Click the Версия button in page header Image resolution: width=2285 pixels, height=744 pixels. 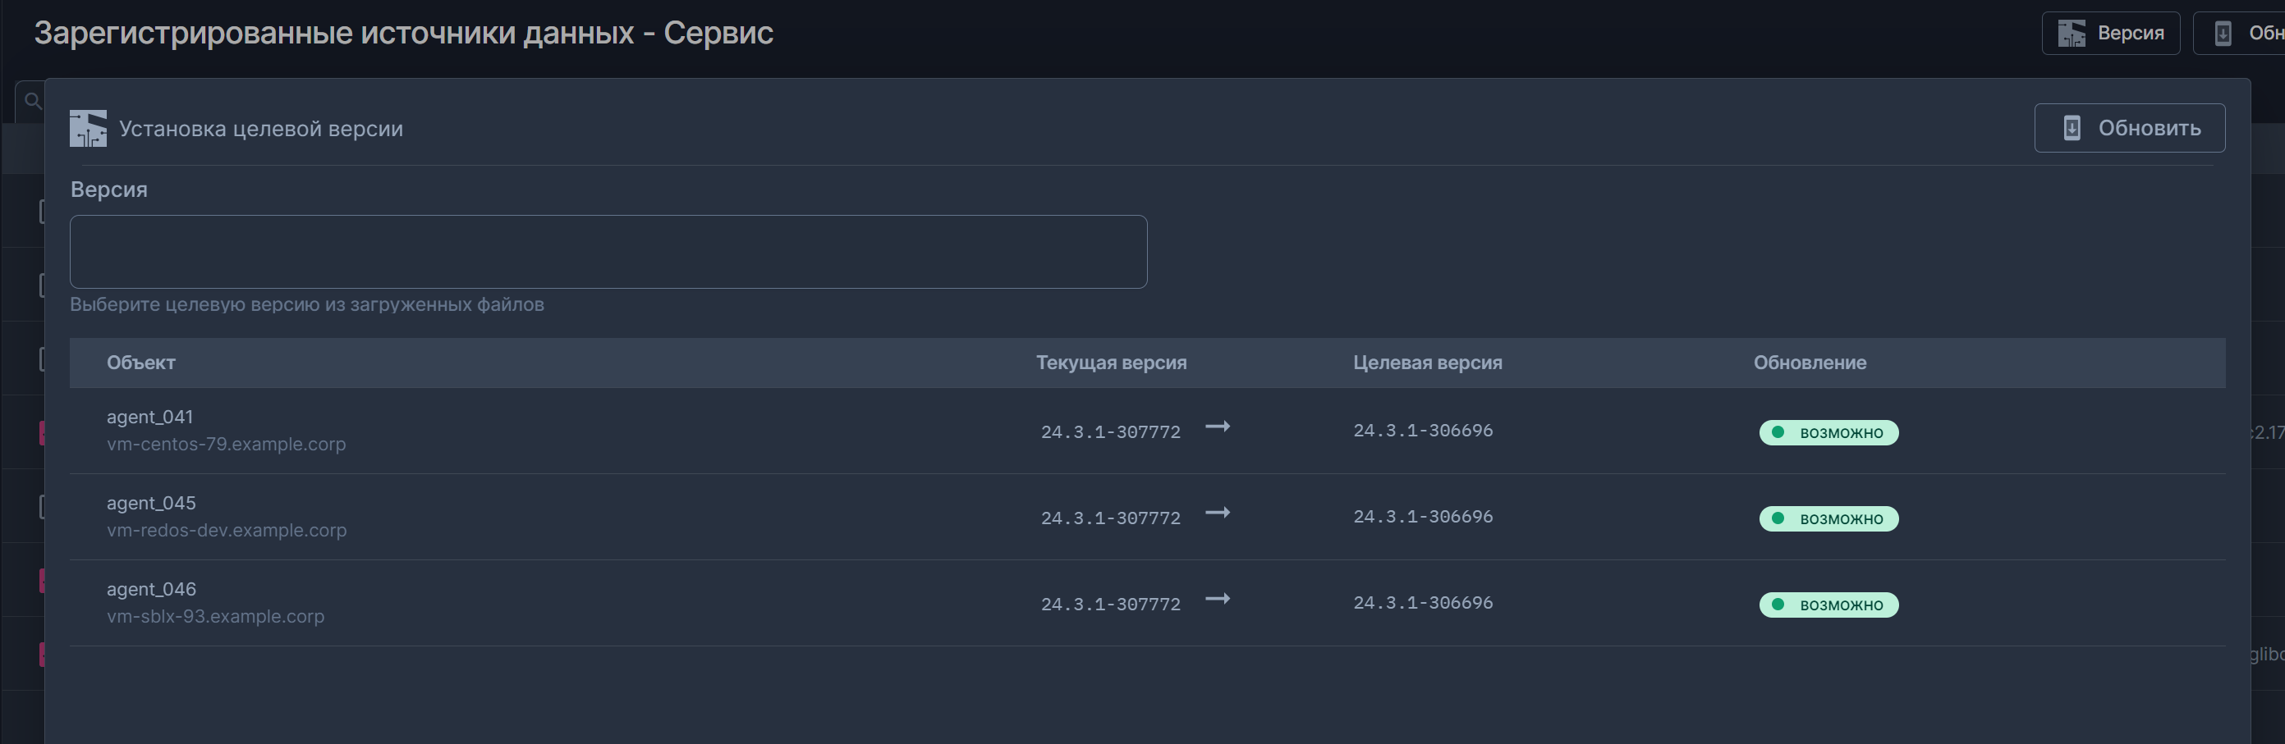(2109, 34)
